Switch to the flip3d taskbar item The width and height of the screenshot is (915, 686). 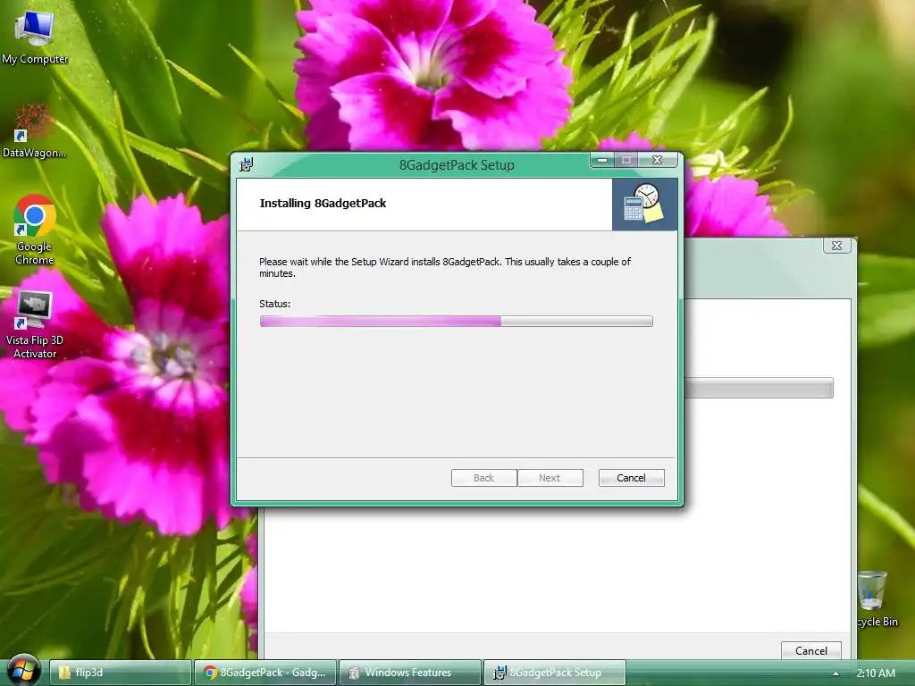pyautogui.click(x=121, y=673)
